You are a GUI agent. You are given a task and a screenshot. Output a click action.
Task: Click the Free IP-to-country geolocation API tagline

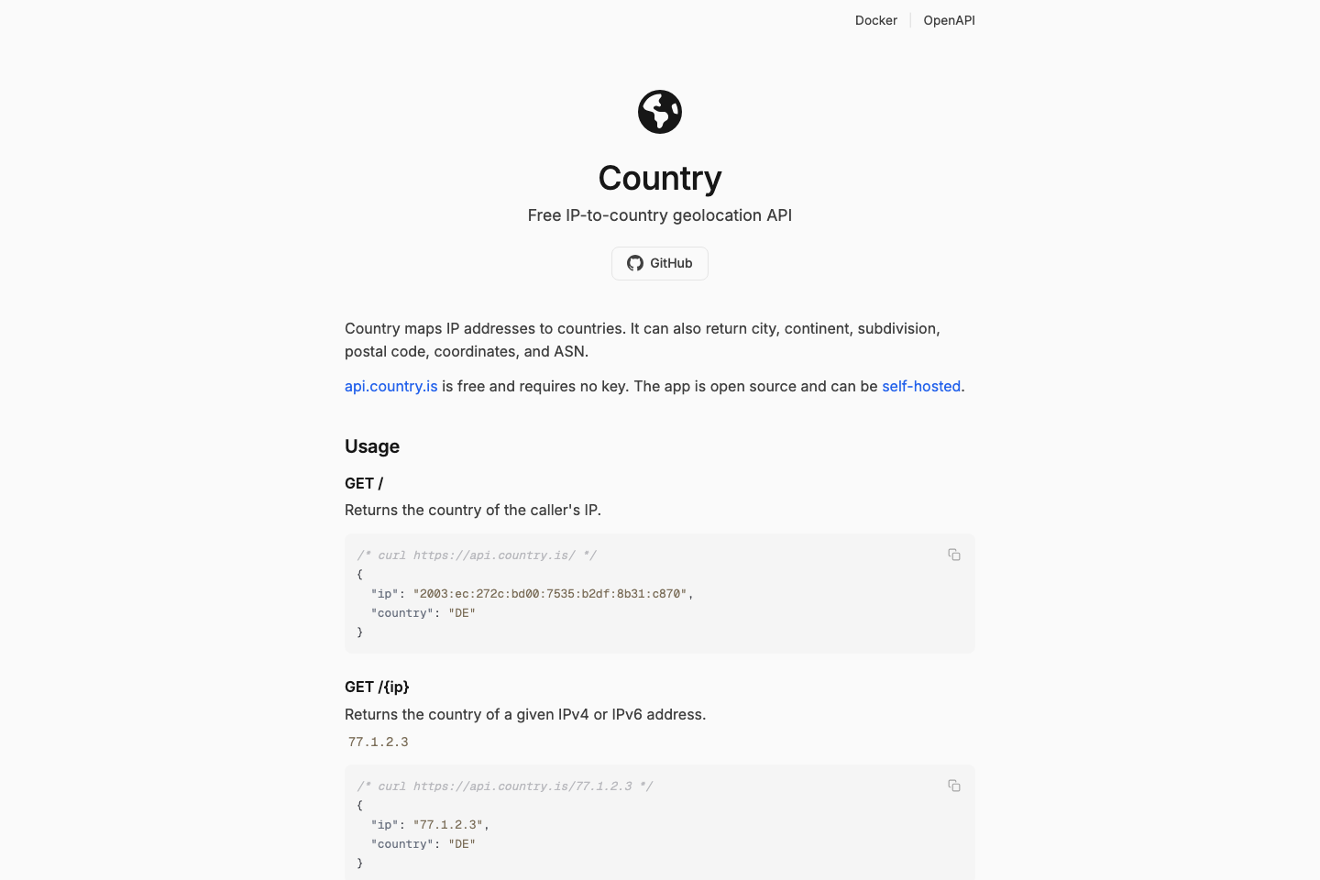coord(659,214)
